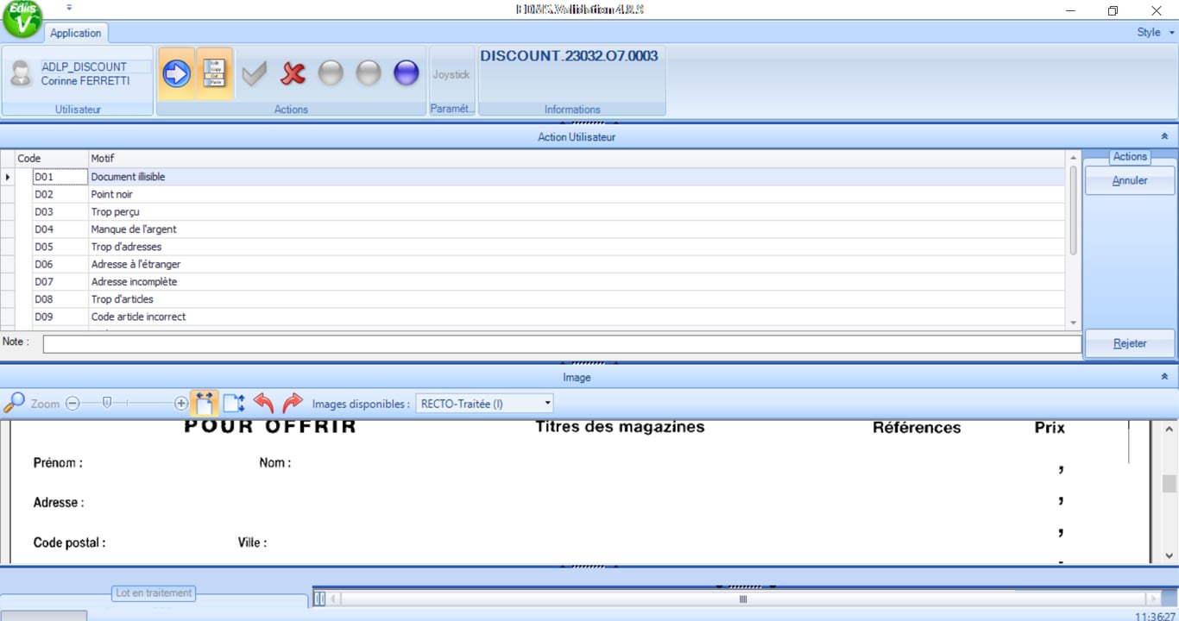Open the quick access toolbar customize arrow
The width and height of the screenshot is (1179, 621).
tap(69, 8)
